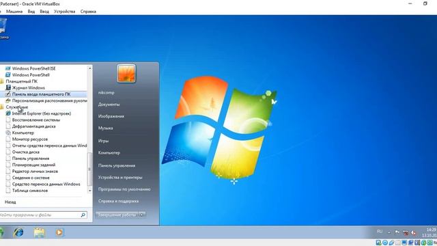Launch Windows Media Player from taskbar
The image size is (437, 246).
pyautogui.click(x=59, y=232)
